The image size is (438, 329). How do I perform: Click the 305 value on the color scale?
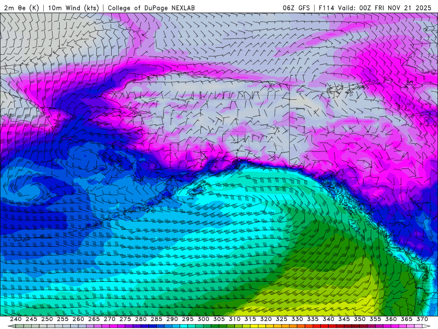219,319
